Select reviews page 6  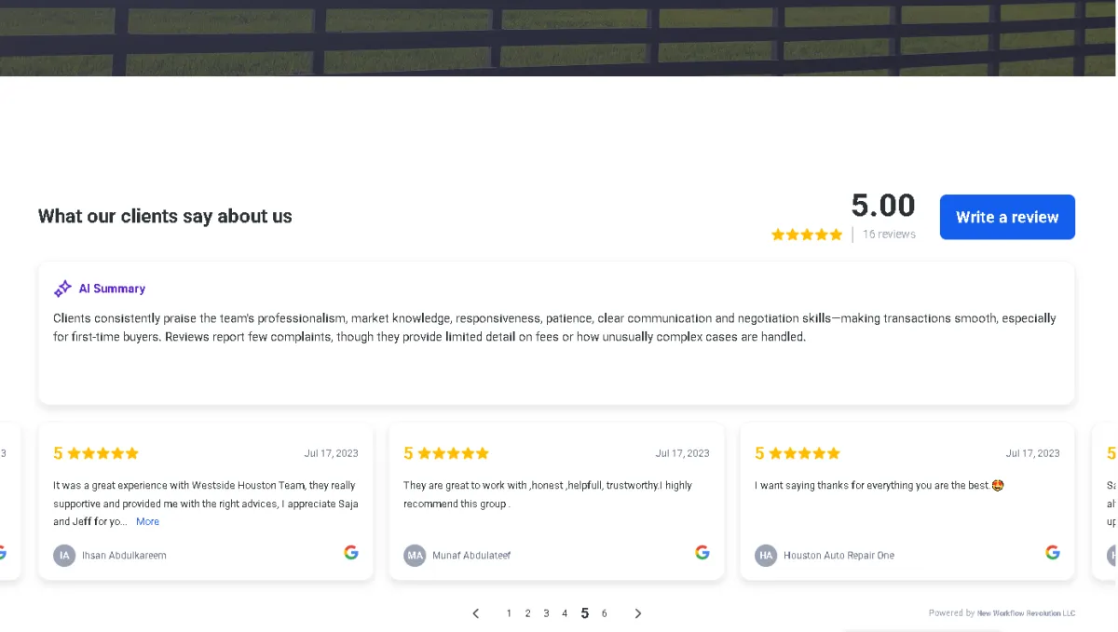(x=605, y=613)
